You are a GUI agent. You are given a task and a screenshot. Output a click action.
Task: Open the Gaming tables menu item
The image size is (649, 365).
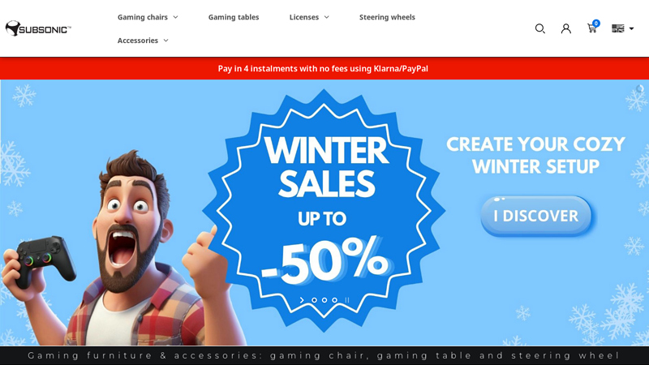coord(234,17)
